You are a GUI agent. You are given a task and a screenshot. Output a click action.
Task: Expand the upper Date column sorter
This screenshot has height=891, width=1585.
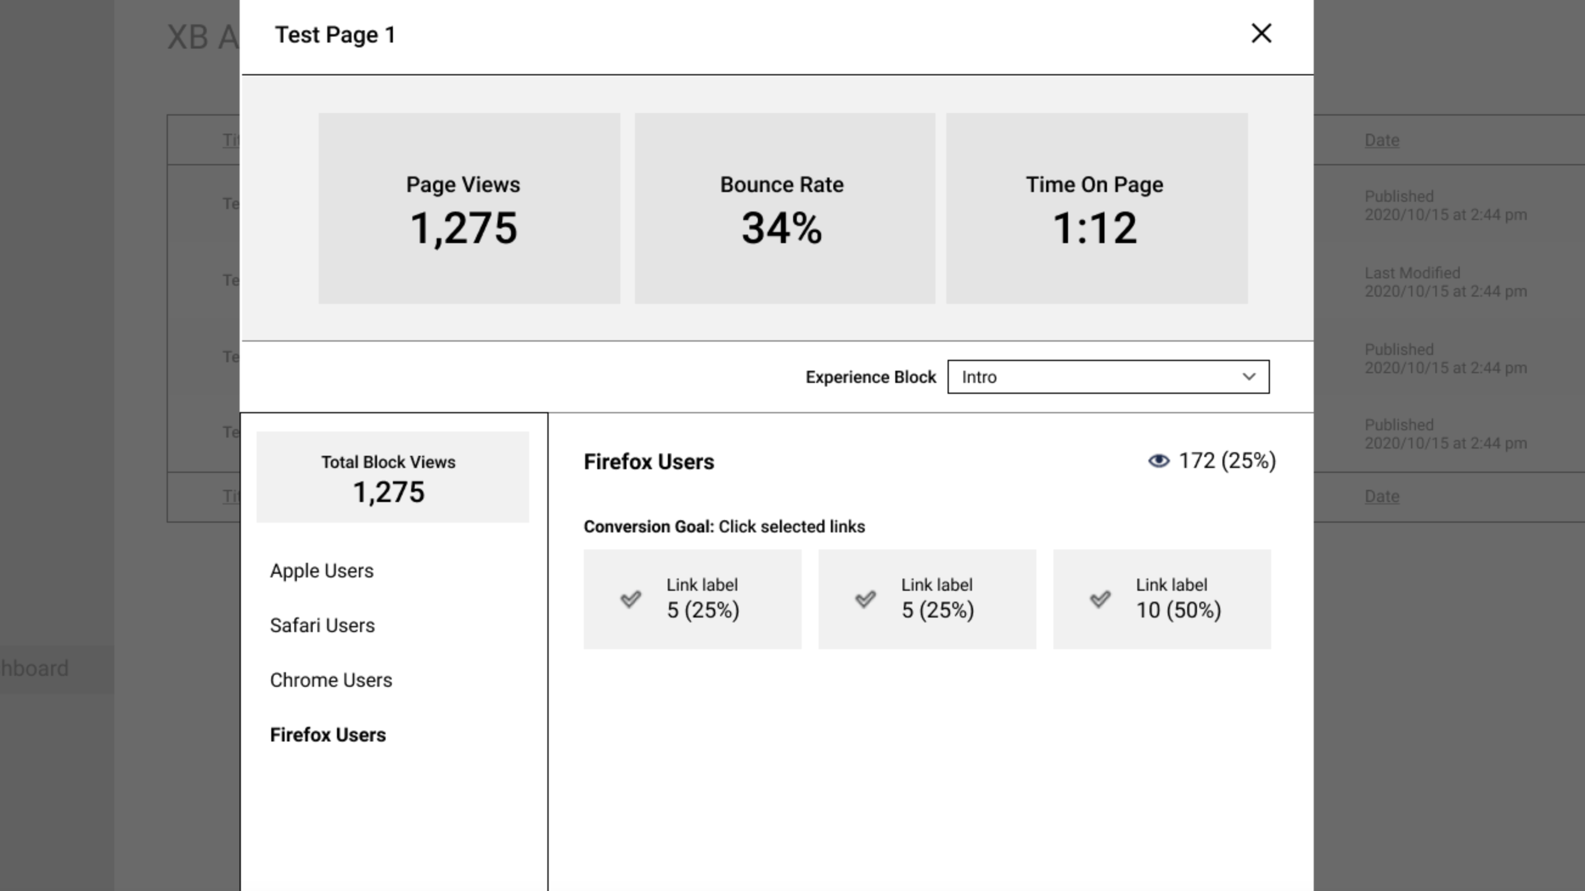(1381, 140)
